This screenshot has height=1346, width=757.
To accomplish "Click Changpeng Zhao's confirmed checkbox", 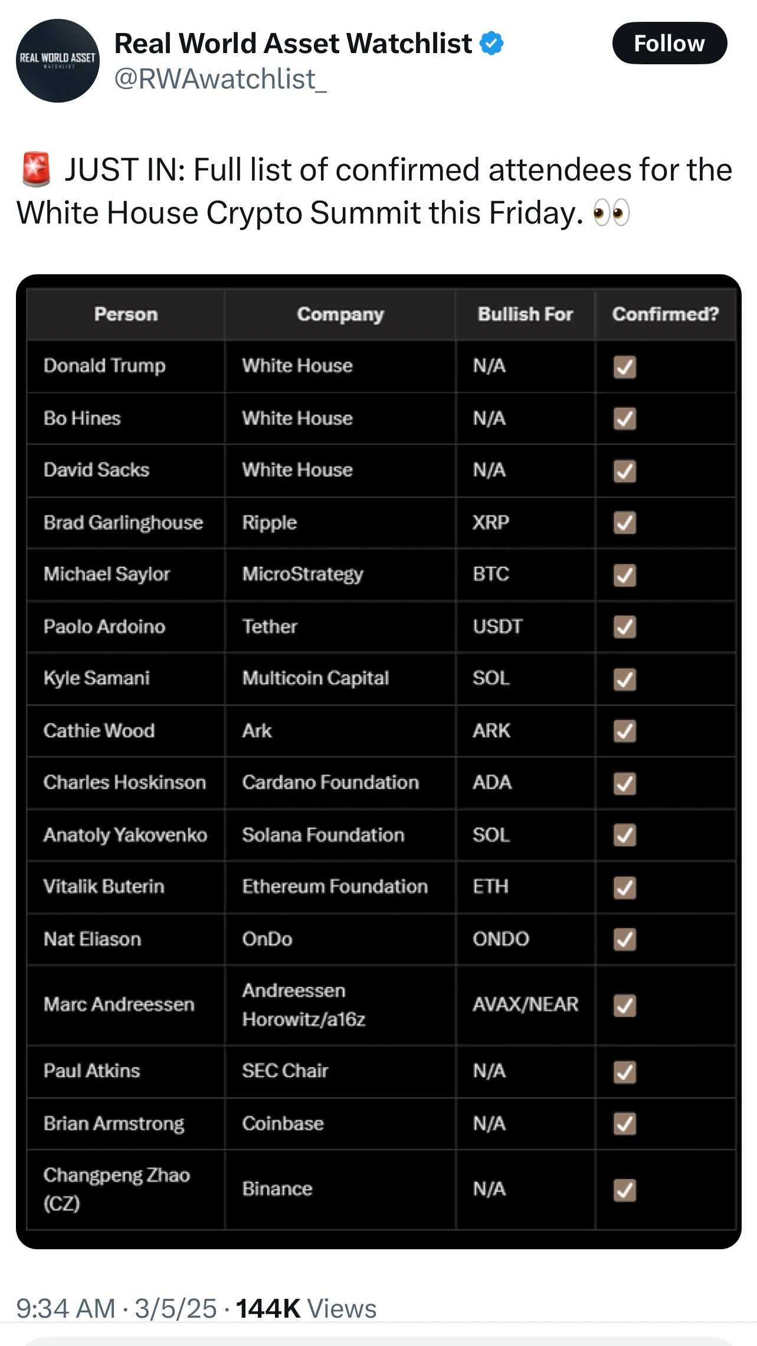I will coord(625,1190).
